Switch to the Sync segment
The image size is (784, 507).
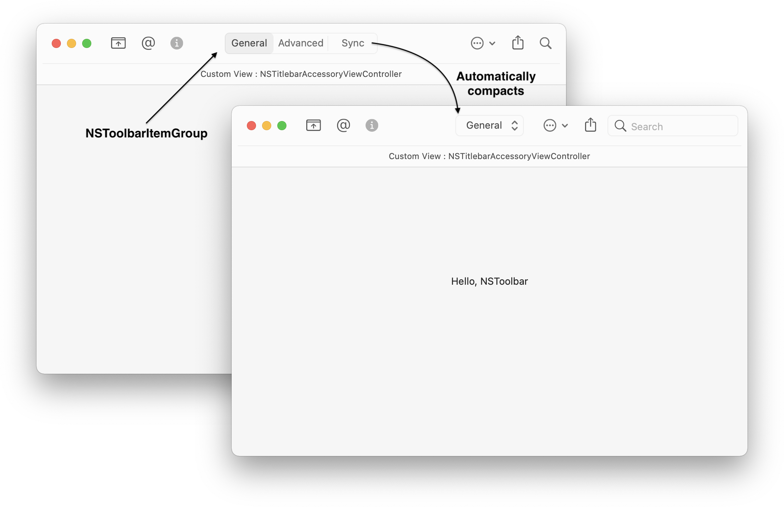point(353,43)
